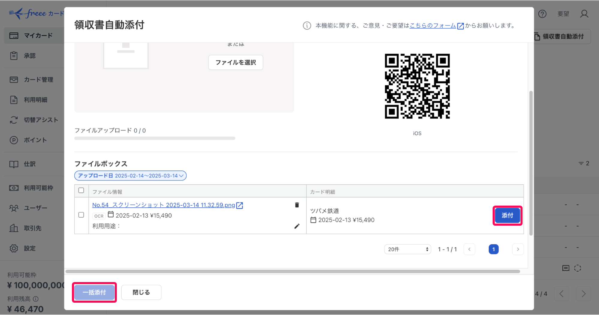Go to next page in file box
Viewport: 599px width, 315px height.
tap(518, 249)
